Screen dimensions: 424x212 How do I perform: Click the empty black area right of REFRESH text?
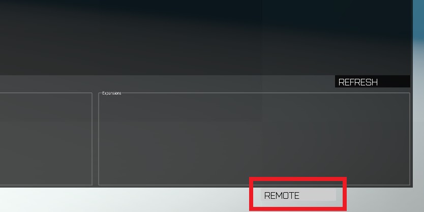(x=394, y=81)
